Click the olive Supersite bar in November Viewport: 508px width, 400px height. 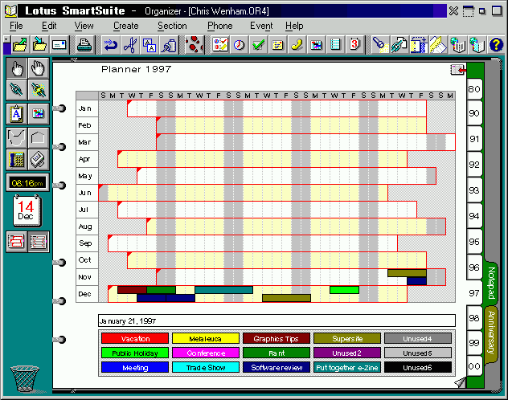pyautogui.click(x=407, y=273)
